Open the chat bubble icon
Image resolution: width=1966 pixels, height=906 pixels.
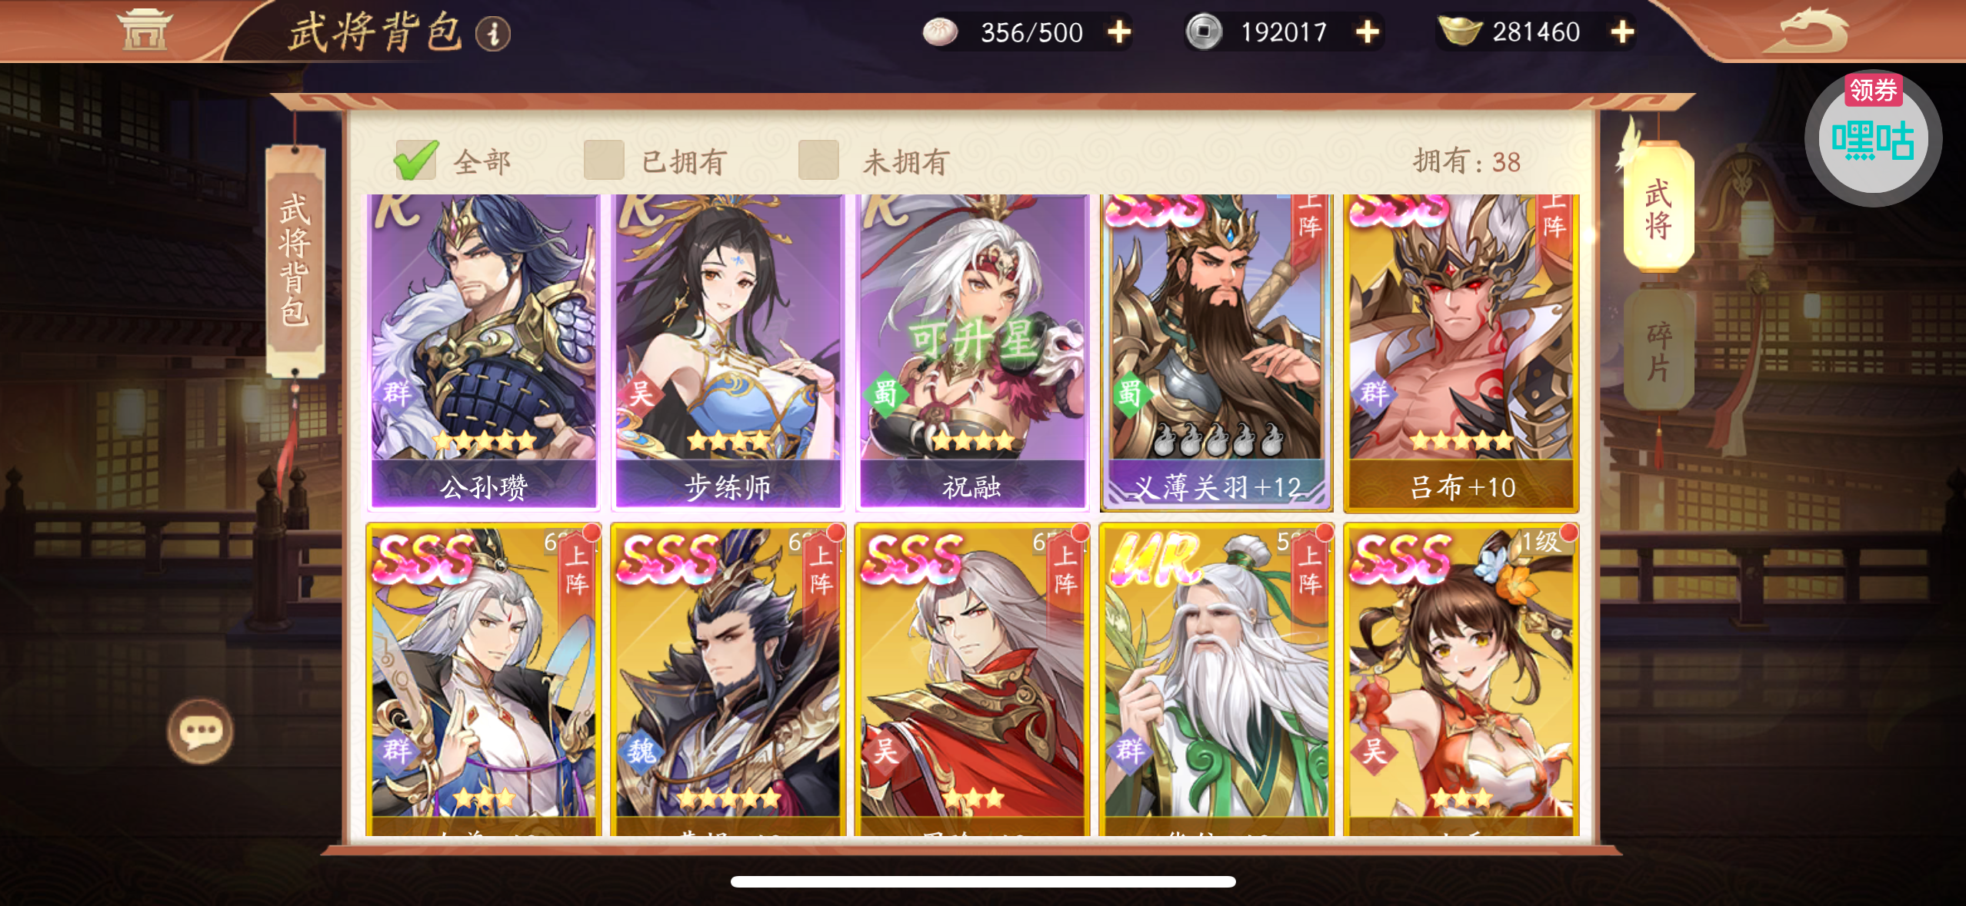(200, 731)
